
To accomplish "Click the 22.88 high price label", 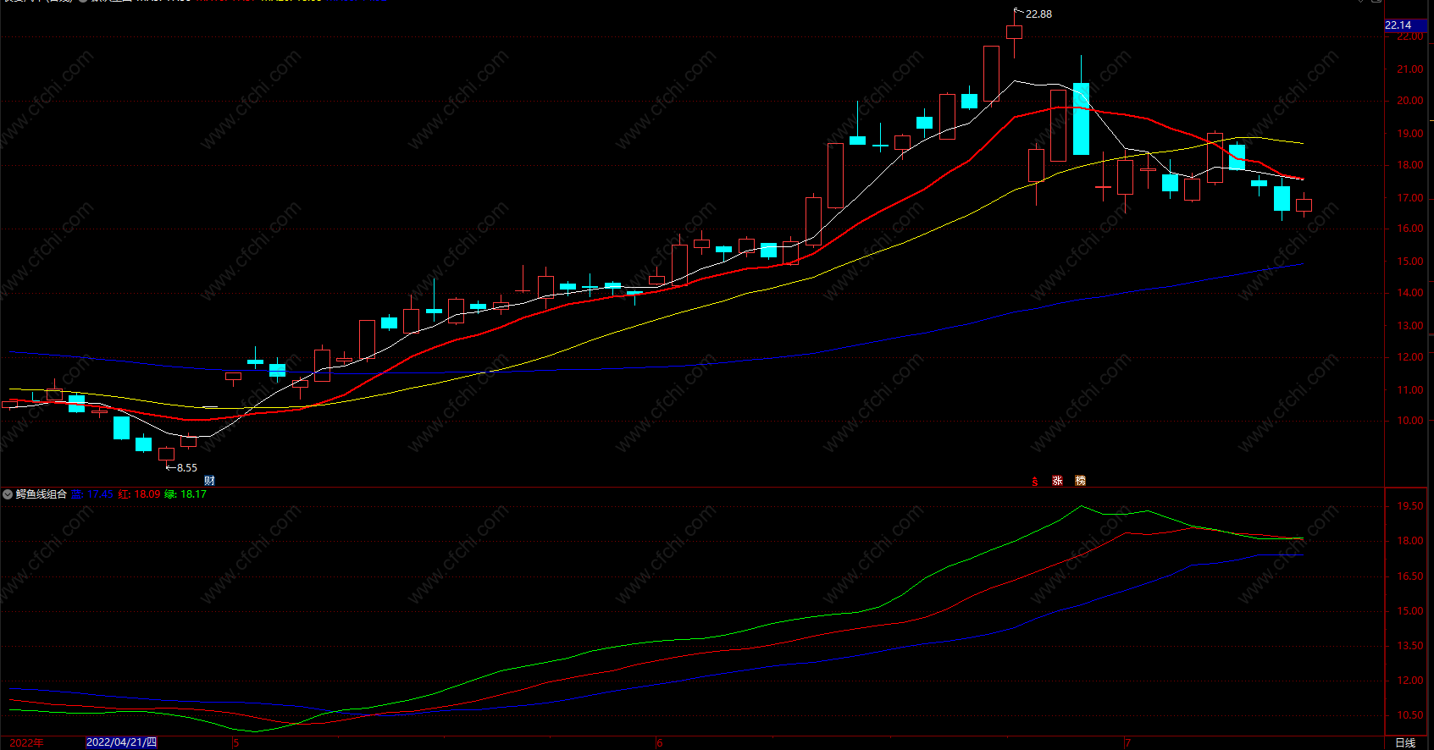I will 1038,14.
